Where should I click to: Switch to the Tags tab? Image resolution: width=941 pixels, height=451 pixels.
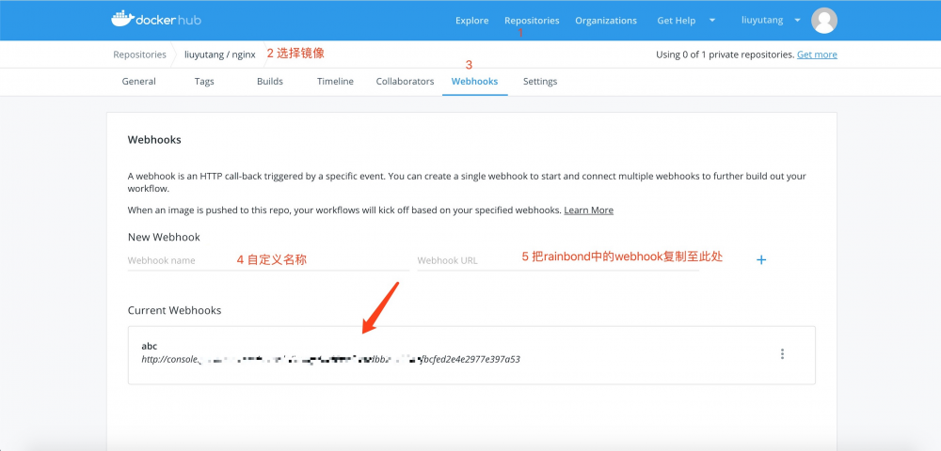point(204,82)
